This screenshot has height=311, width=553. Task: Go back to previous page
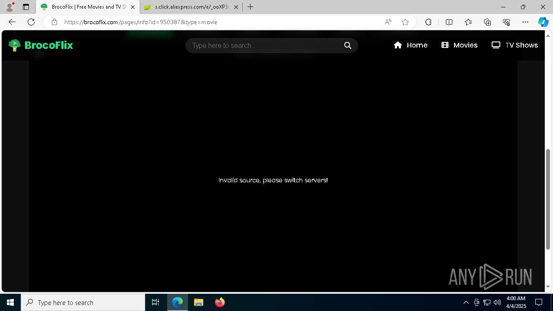(x=12, y=22)
